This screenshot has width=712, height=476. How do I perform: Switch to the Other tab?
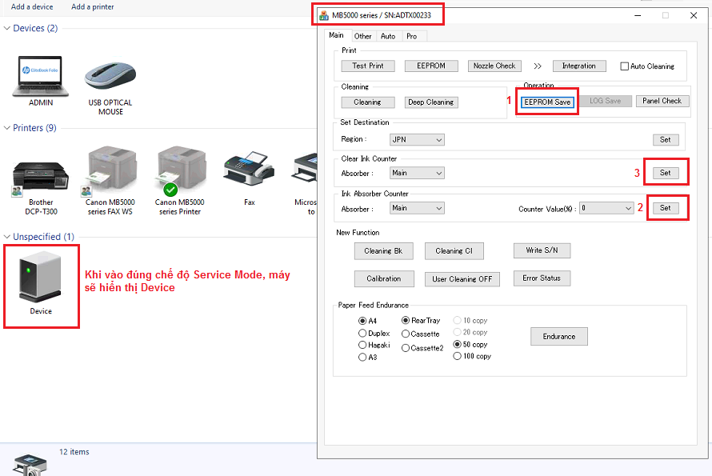point(363,36)
